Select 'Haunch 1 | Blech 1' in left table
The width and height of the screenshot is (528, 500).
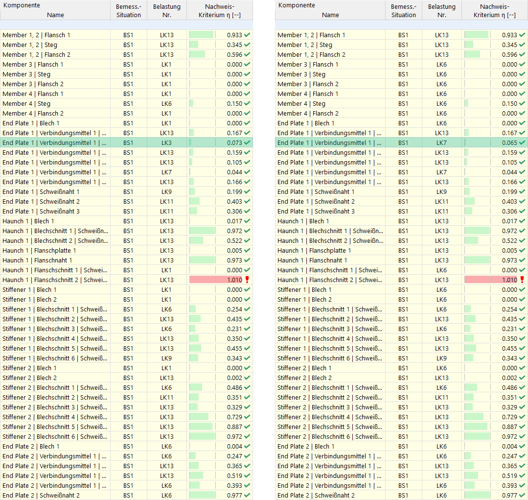(x=28, y=221)
